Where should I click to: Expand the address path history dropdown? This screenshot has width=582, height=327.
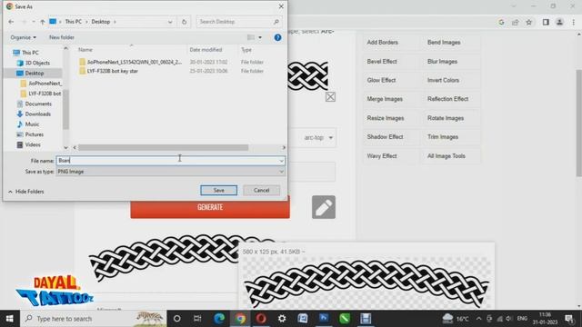170,22
